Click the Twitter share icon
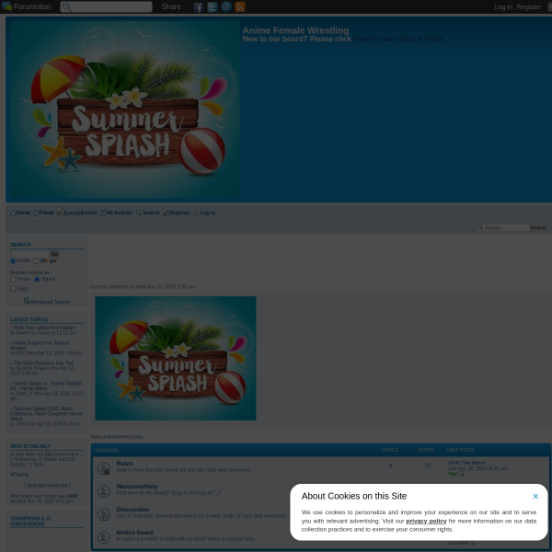Image resolution: width=552 pixels, height=552 pixels. point(212,6)
